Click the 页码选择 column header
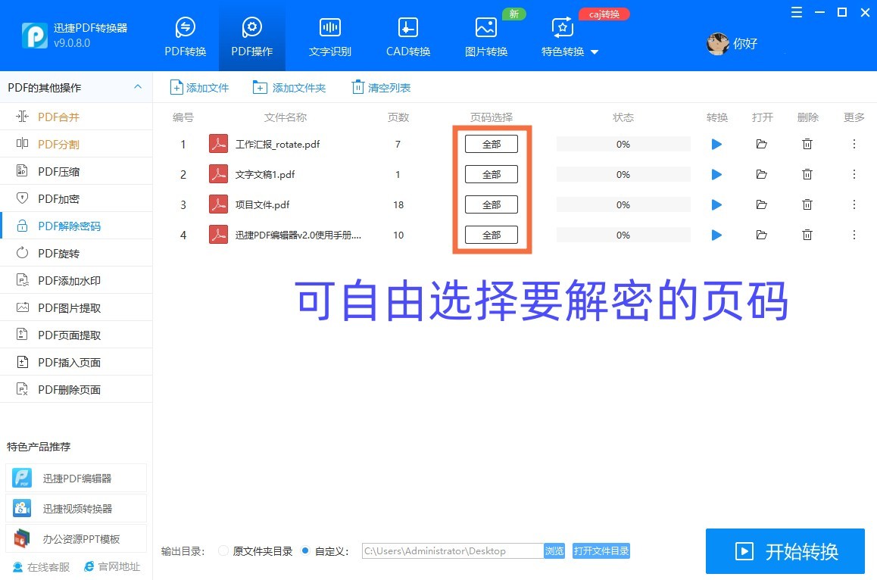Image resolution: width=877 pixels, height=580 pixels. 491,117
